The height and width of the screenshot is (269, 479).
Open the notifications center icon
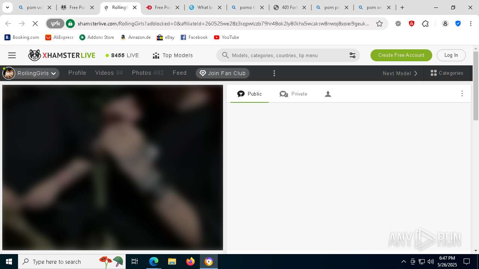coord(467,262)
